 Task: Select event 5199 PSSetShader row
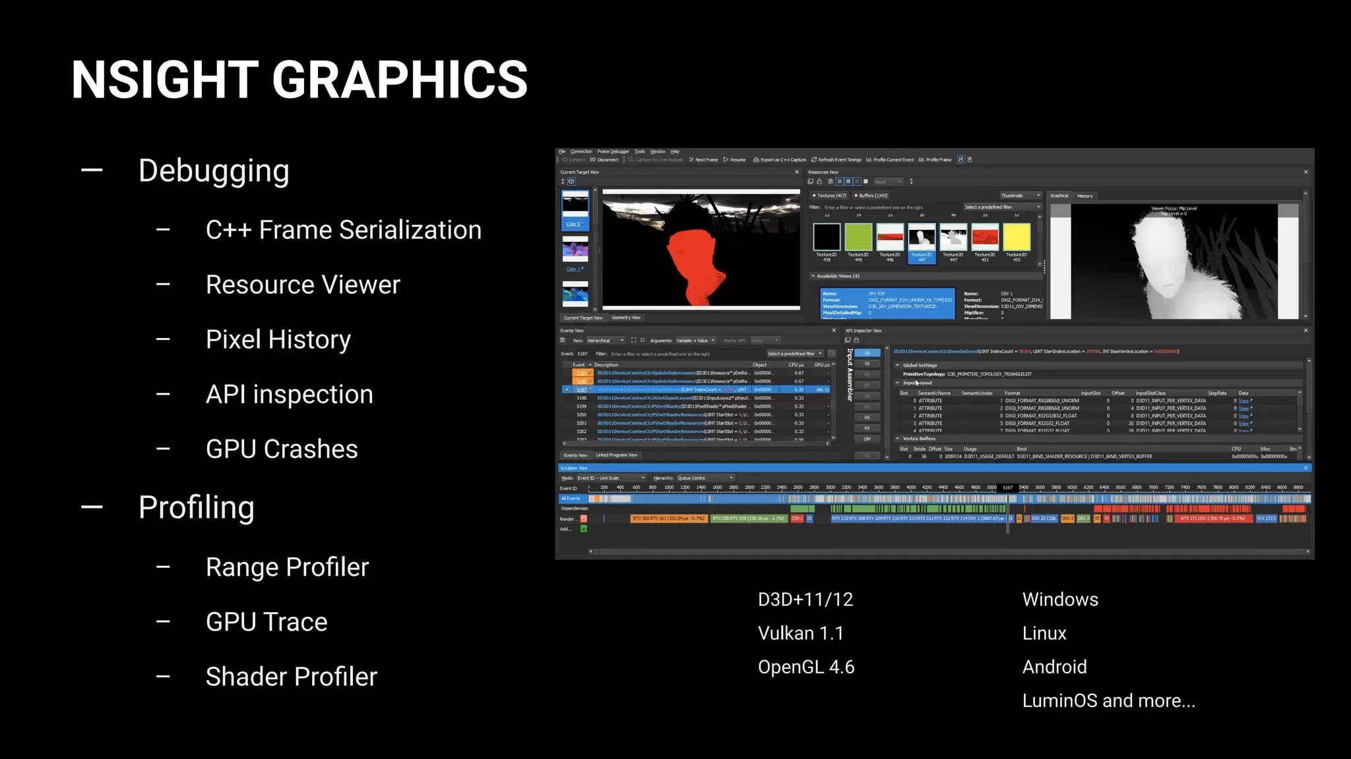(x=697, y=407)
